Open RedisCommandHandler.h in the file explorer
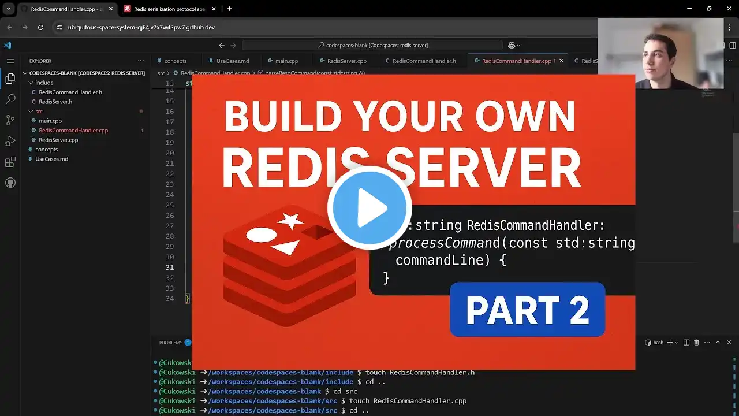Image resolution: width=739 pixels, height=416 pixels. pyautogui.click(x=70, y=92)
